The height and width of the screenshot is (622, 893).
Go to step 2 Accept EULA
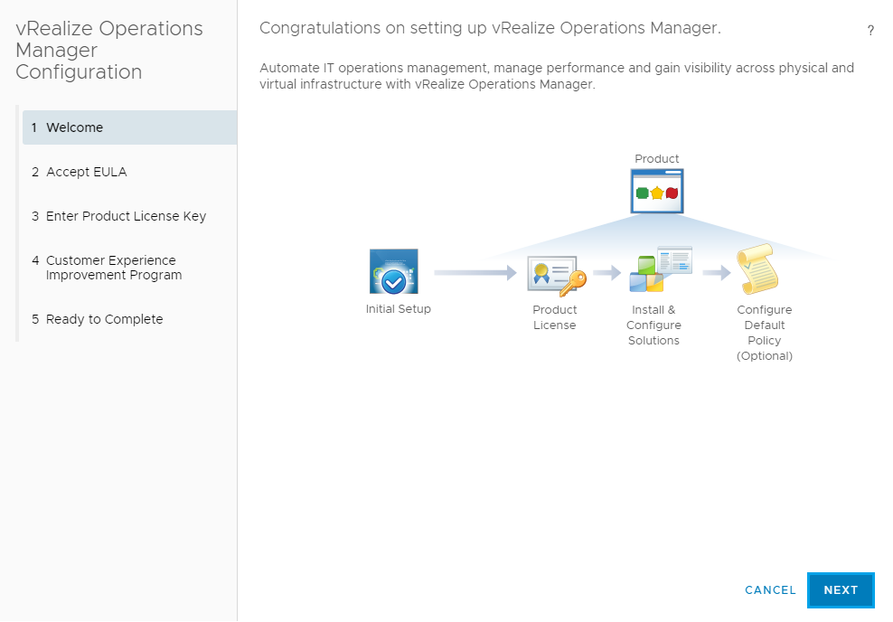click(x=86, y=172)
